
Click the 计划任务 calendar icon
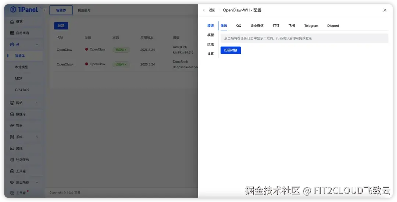pyautogui.click(x=12, y=160)
